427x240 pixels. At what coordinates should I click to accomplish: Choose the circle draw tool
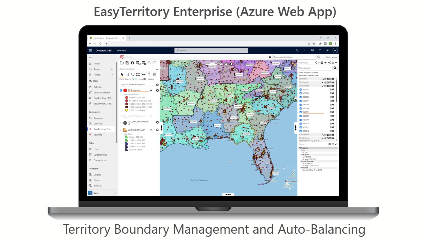(x=132, y=74)
